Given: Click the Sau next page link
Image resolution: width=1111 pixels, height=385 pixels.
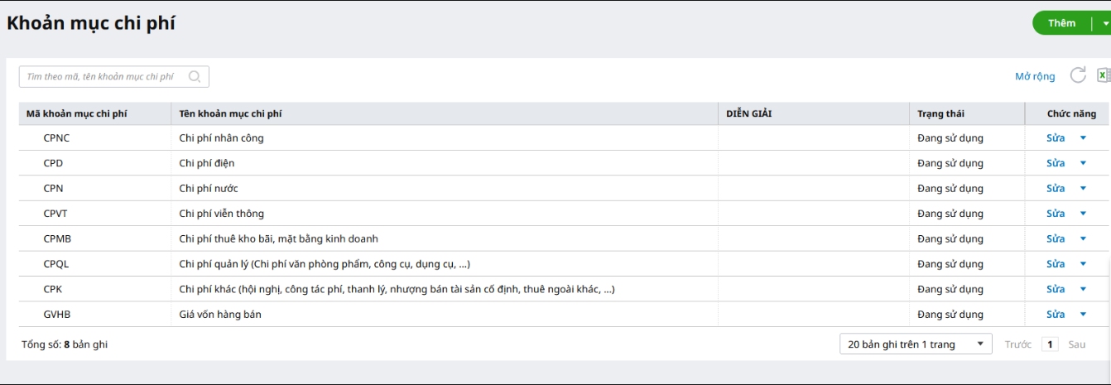Looking at the screenshot, I should click(1076, 344).
